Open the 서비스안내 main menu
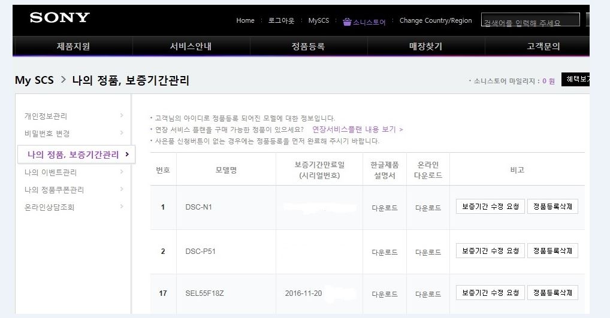610x318 pixels. point(191,46)
